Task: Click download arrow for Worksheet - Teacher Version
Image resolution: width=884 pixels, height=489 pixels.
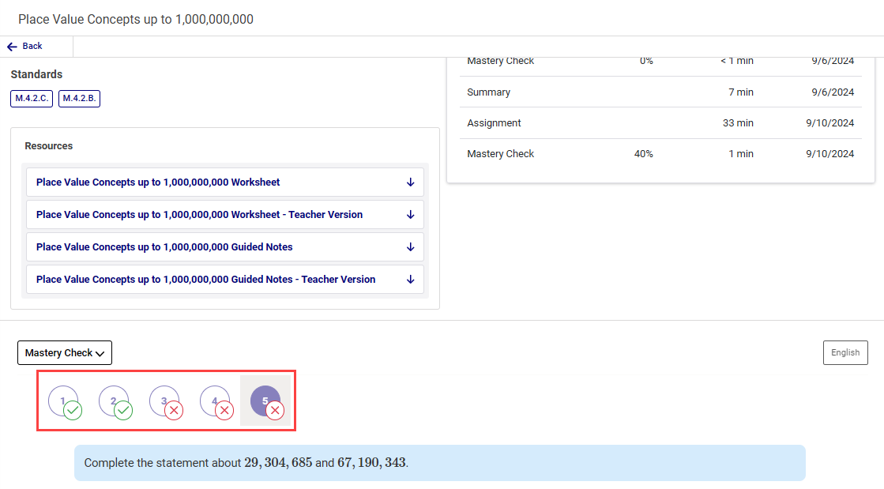Action: tap(410, 215)
